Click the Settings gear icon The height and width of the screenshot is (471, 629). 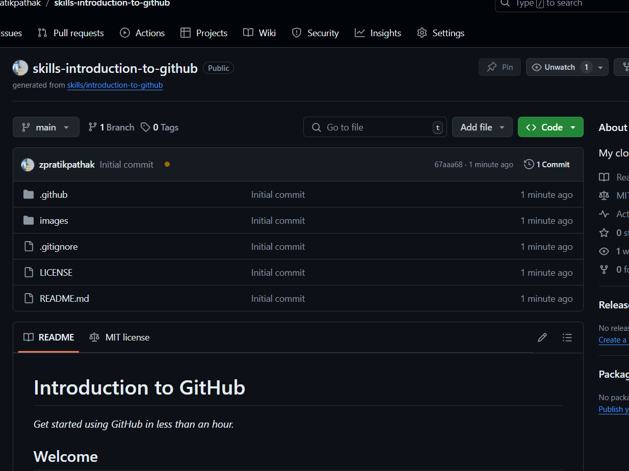click(422, 33)
